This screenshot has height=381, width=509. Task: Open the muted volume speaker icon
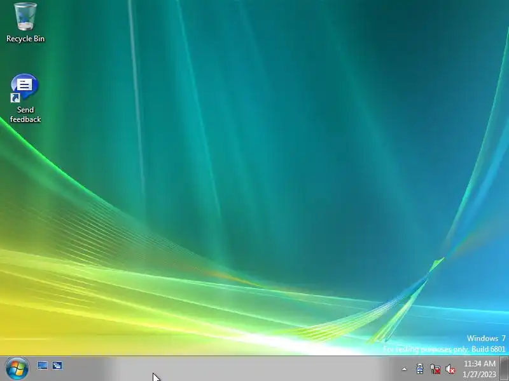point(450,369)
